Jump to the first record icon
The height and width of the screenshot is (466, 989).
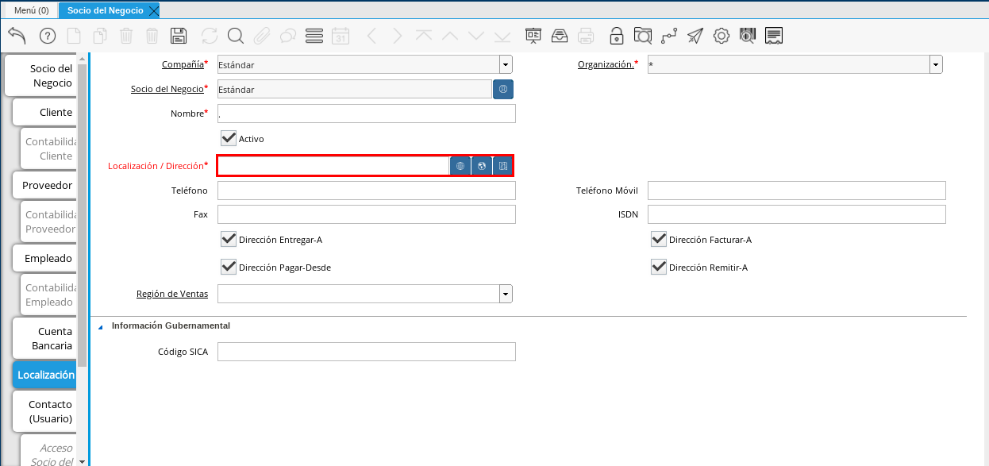point(424,36)
